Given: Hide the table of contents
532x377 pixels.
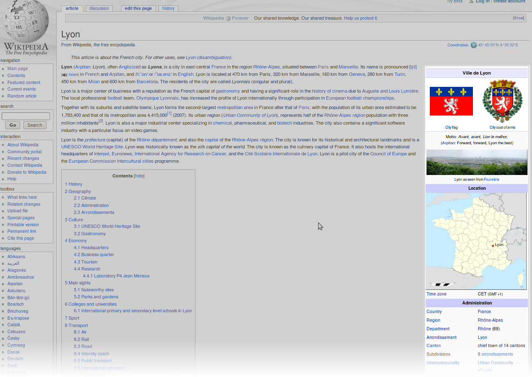Looking at the screenshot, I should (139, 176).
